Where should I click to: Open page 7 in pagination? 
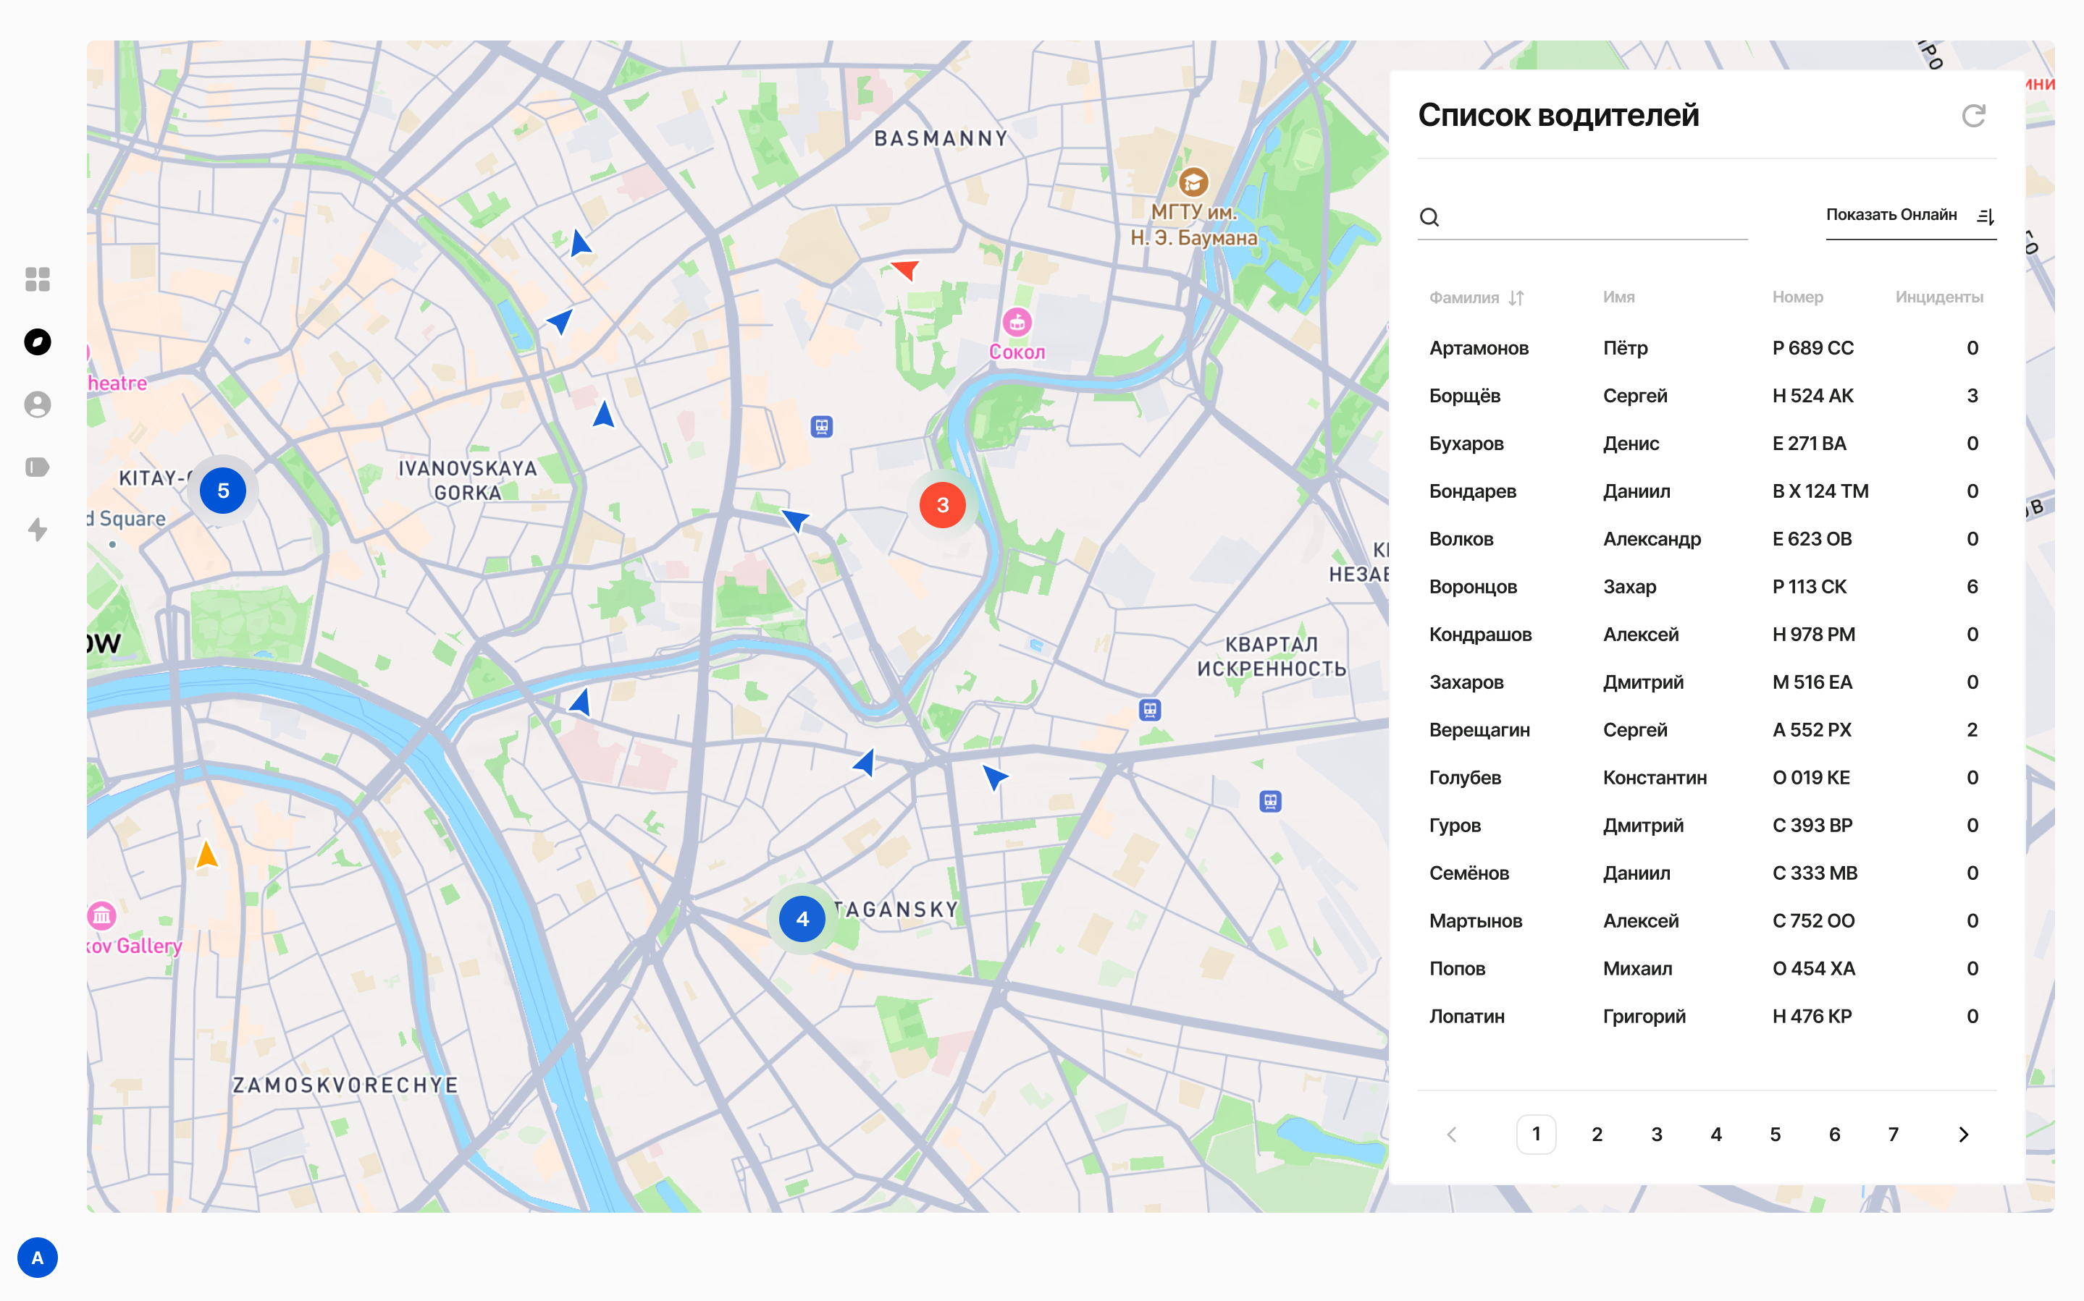pos(1893,1134)
